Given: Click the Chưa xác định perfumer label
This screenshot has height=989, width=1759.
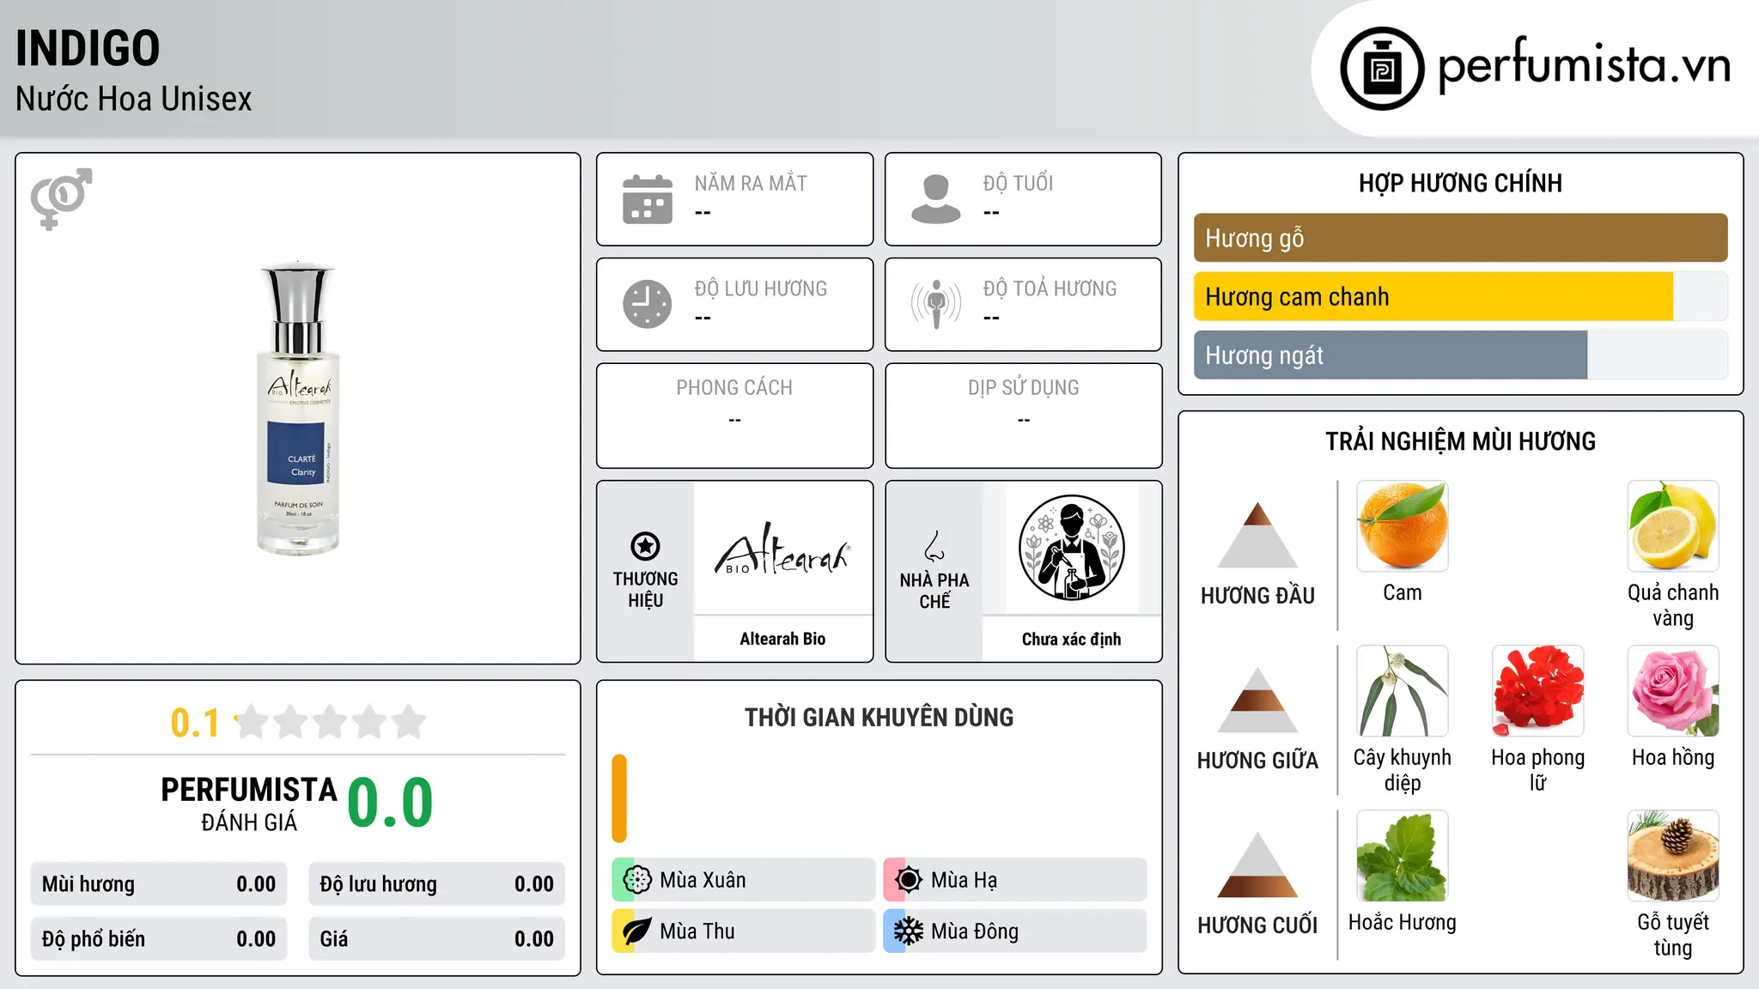Looking at the screenshot, I should point(1071,639).
